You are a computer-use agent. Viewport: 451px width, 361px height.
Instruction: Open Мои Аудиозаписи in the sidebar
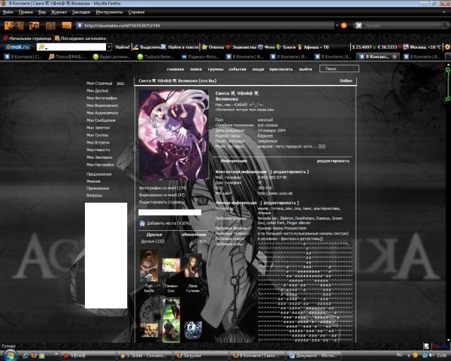(102, 113)
